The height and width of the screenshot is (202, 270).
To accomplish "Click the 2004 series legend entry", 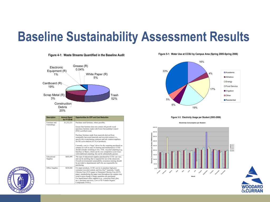I will pyautogui.click(x=232, y=147).
